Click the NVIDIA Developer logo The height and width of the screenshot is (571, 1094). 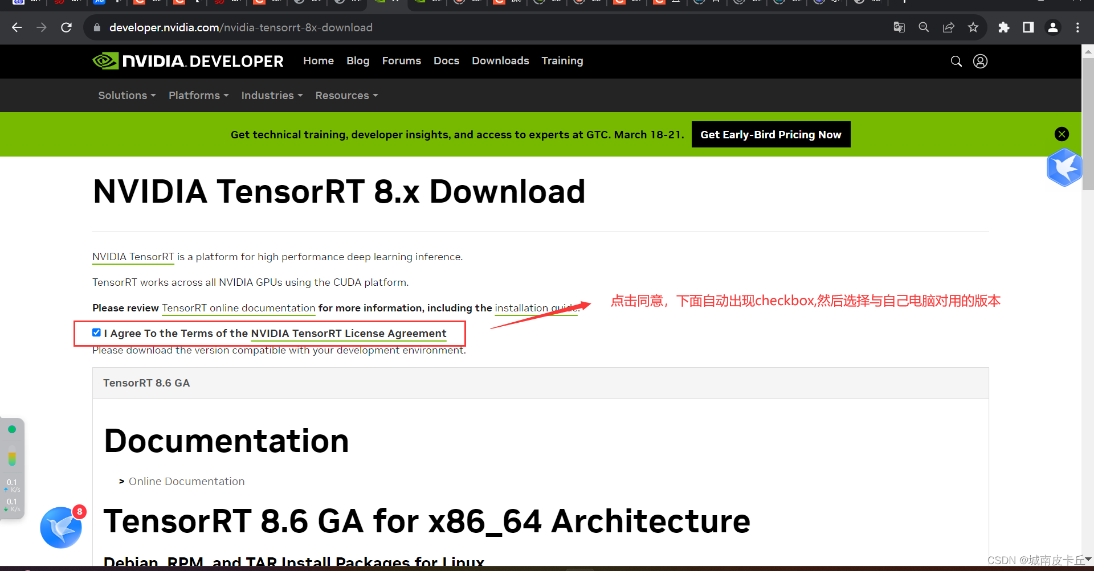tap(188, 61)
